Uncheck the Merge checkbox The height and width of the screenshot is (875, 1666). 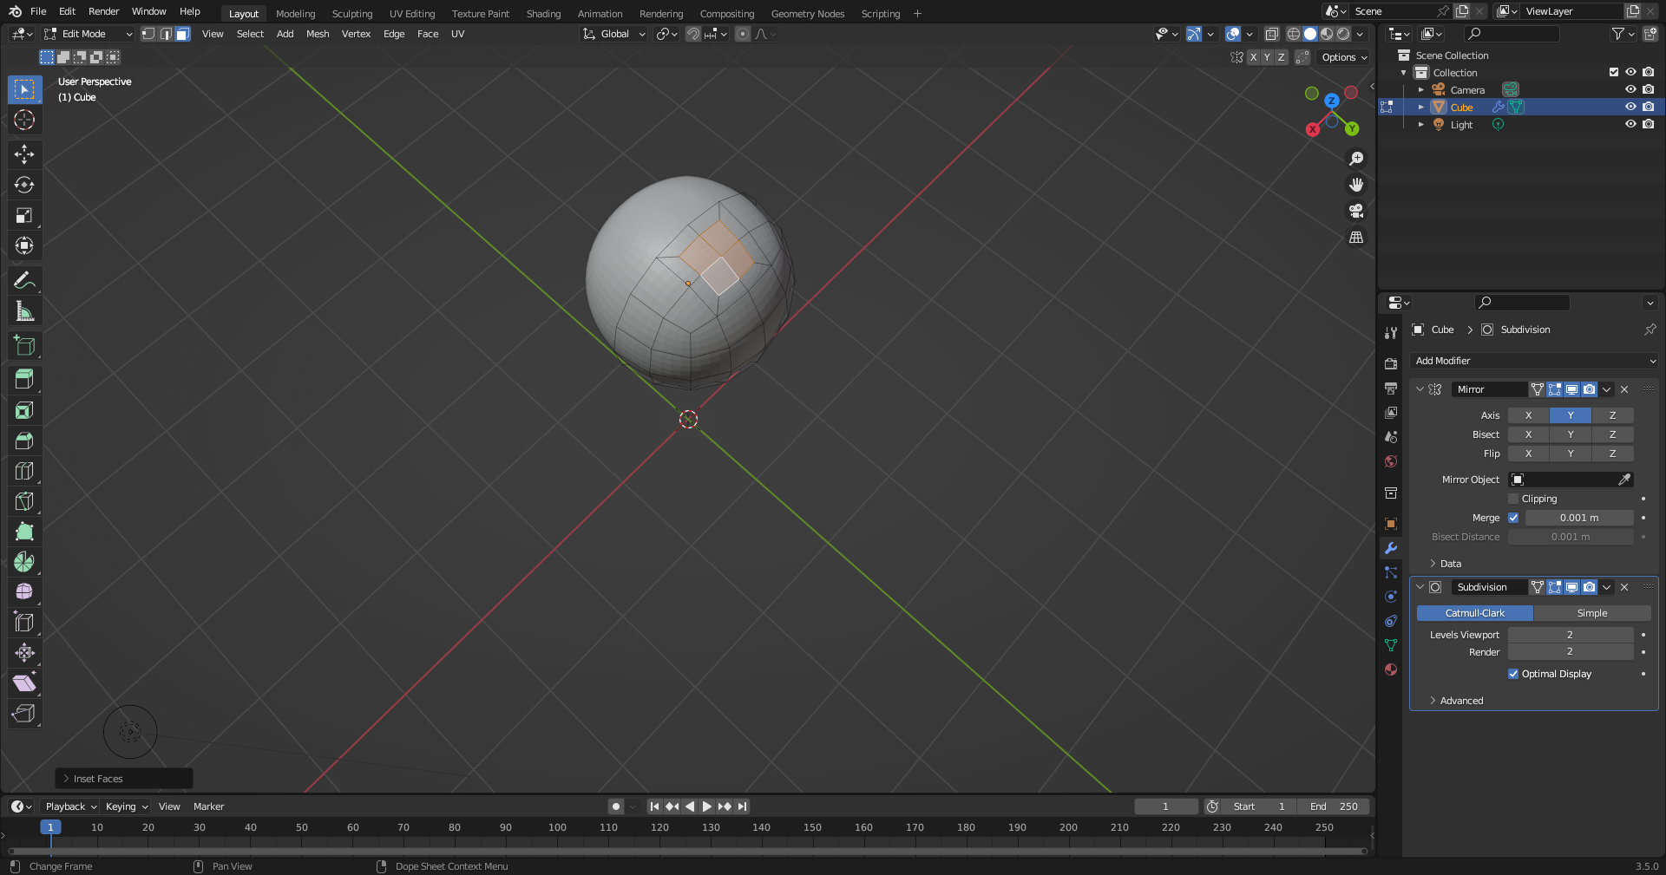(1513, 518)
